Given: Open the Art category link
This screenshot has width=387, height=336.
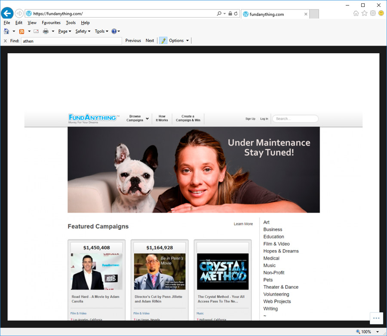Looking at the screenshot, I should click(x=266, y=222).
